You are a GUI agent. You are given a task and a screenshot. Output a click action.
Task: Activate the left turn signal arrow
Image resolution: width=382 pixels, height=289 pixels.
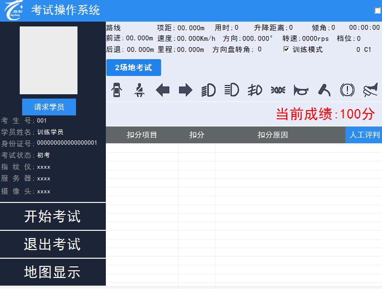coord(163,90)
